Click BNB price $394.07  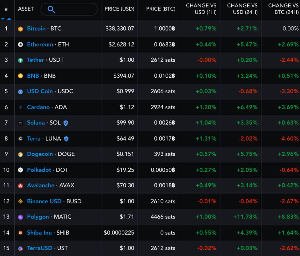coord(124,76)
